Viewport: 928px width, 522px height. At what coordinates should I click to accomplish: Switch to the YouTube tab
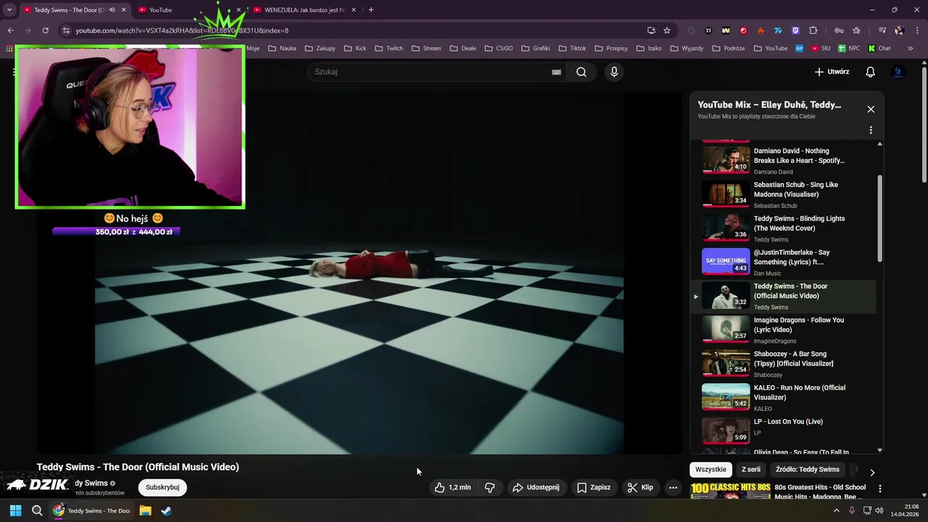pyautogui.click(x=190, y=10)
